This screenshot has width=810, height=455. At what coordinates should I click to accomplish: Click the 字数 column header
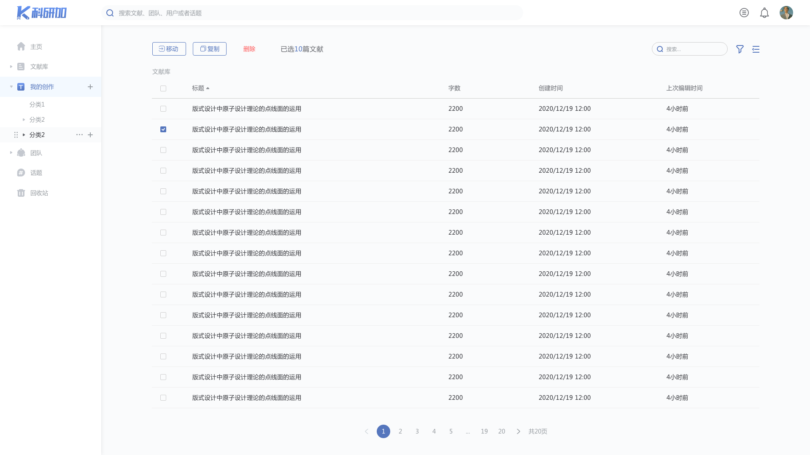[454, 88]
